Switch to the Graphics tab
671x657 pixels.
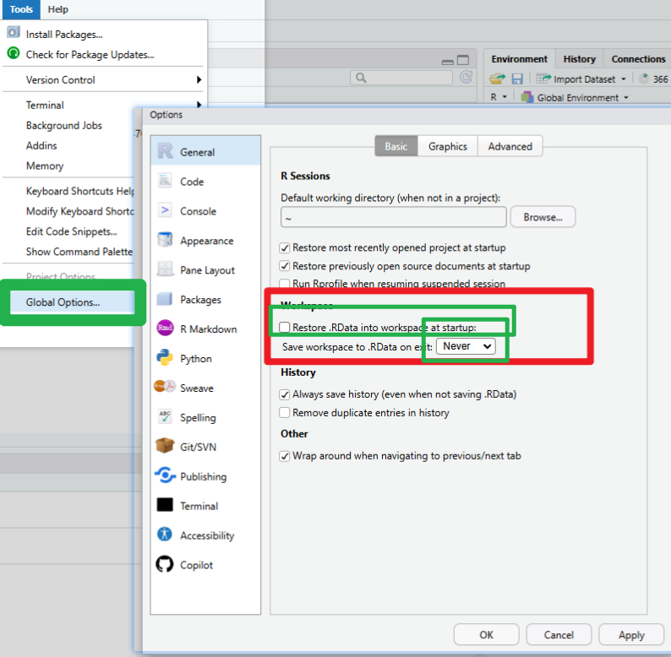(x=447, y=146)
